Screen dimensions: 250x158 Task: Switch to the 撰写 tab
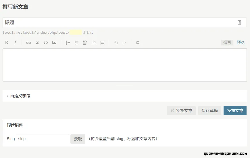tap(227, 43)
